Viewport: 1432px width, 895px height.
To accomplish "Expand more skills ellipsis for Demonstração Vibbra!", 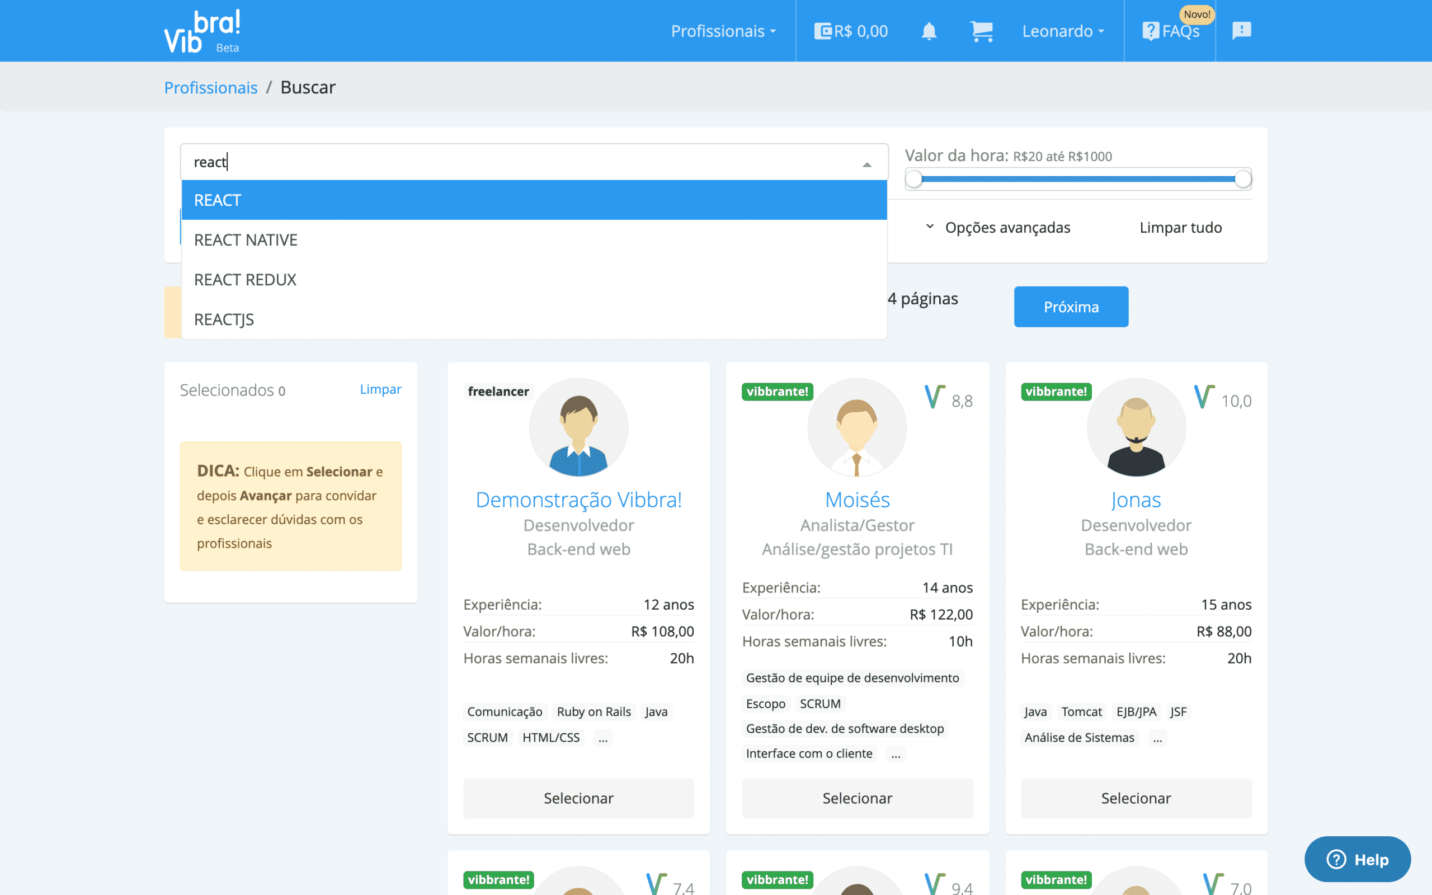I will click(602, 738).
